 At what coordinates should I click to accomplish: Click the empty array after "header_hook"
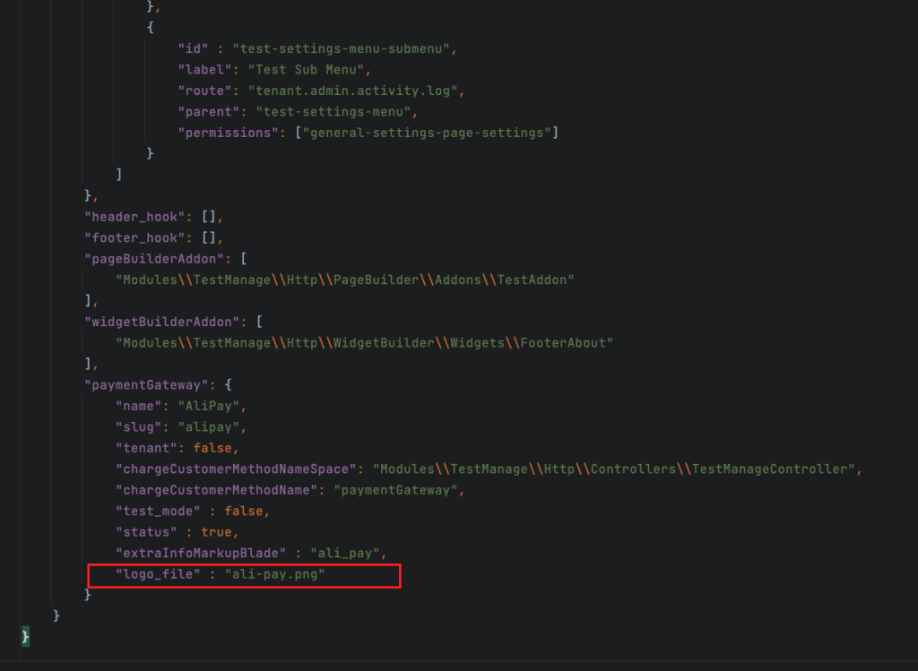pos(209,217)
